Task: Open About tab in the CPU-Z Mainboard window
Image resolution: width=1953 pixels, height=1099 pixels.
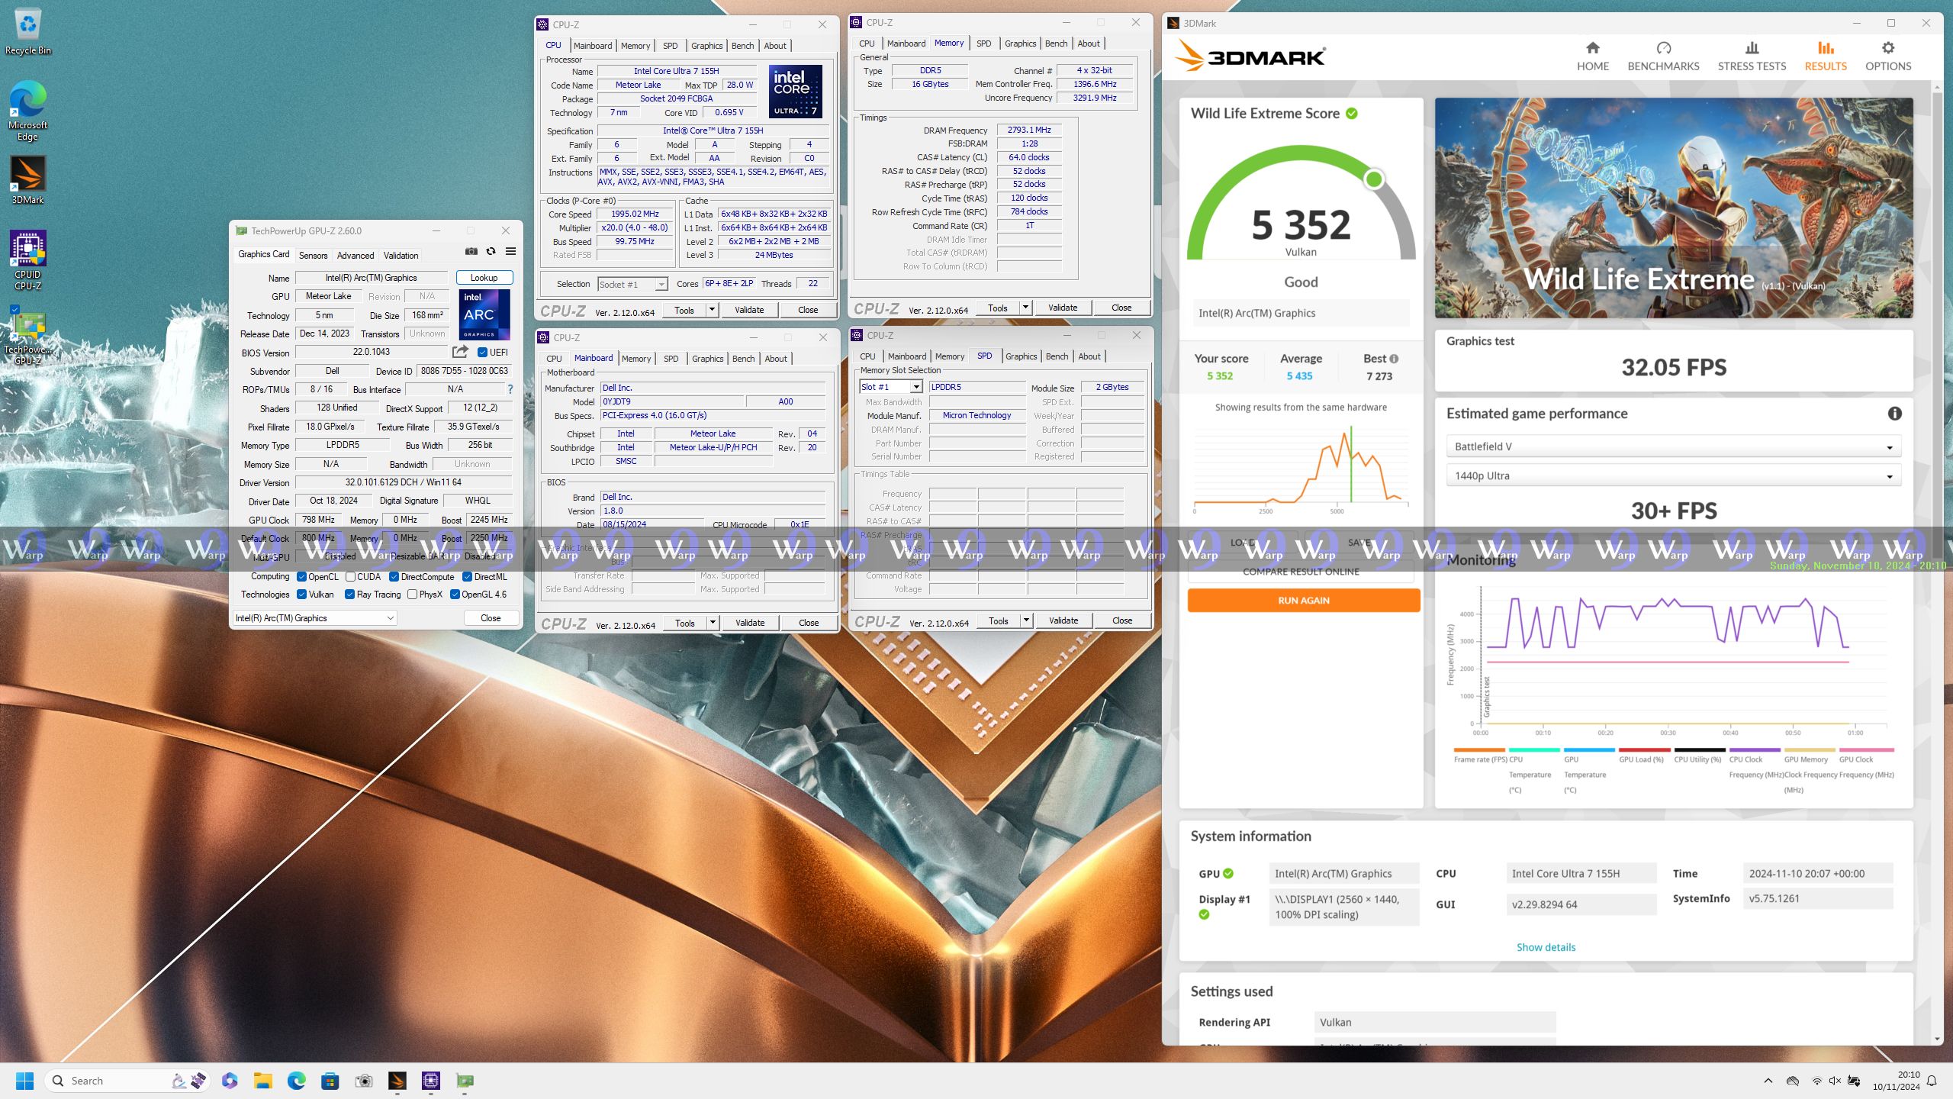Action: pyautogui.click(x=776, y=359)
